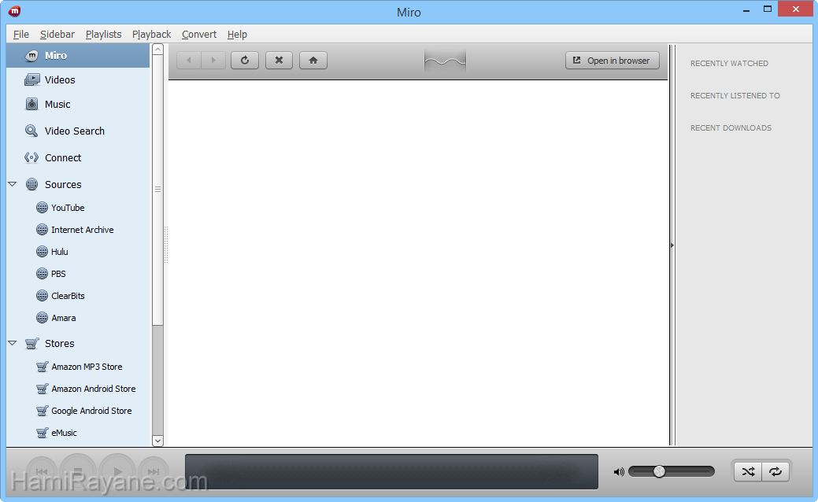Open the YouTube source
This screenshot has height=502, width=818.
coord(68,208)
